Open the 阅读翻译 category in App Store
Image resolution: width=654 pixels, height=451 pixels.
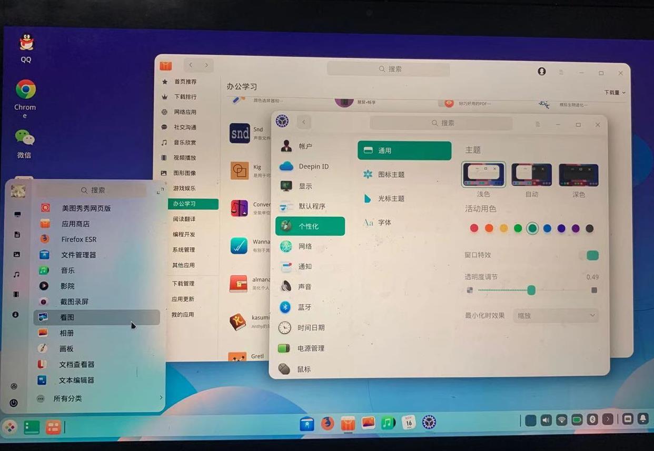click(186, 218)
